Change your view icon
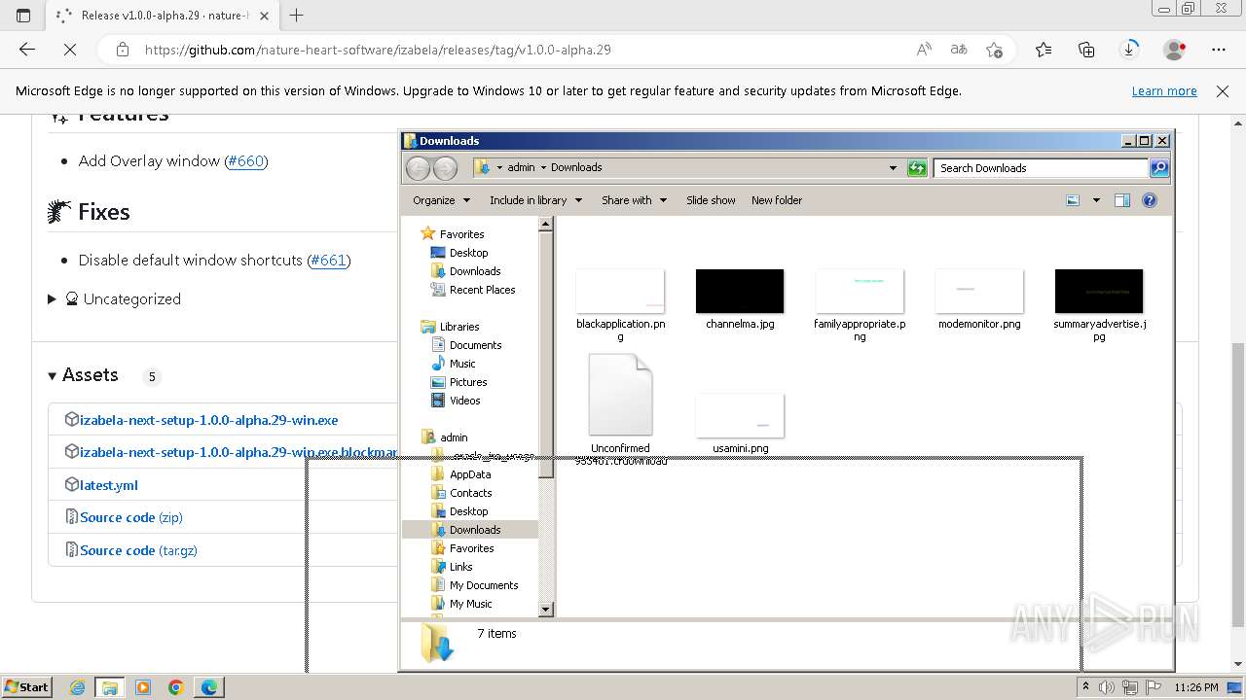This screenshot has height=700, width=1246. 1073,200
